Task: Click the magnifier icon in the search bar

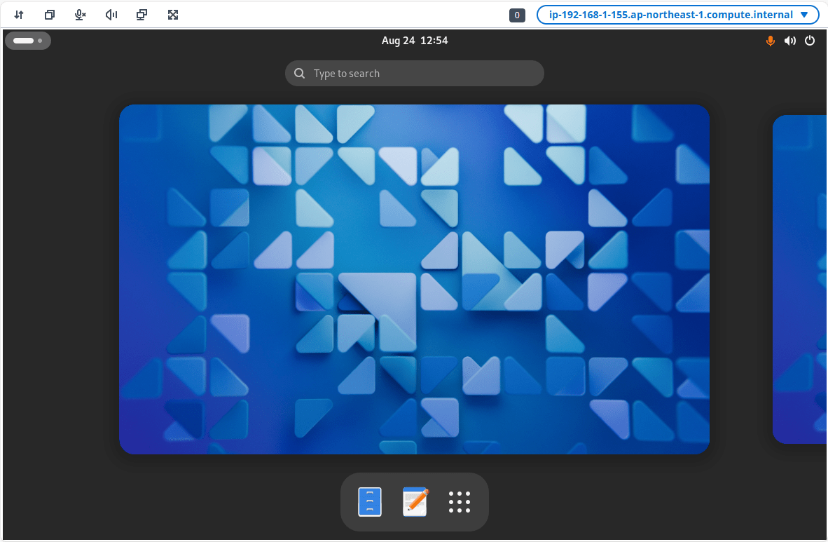Action: click(x=299, y=74)
